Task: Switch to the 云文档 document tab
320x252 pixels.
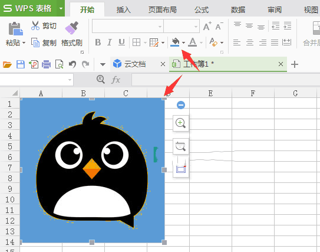Action: [x=135, y=64]
